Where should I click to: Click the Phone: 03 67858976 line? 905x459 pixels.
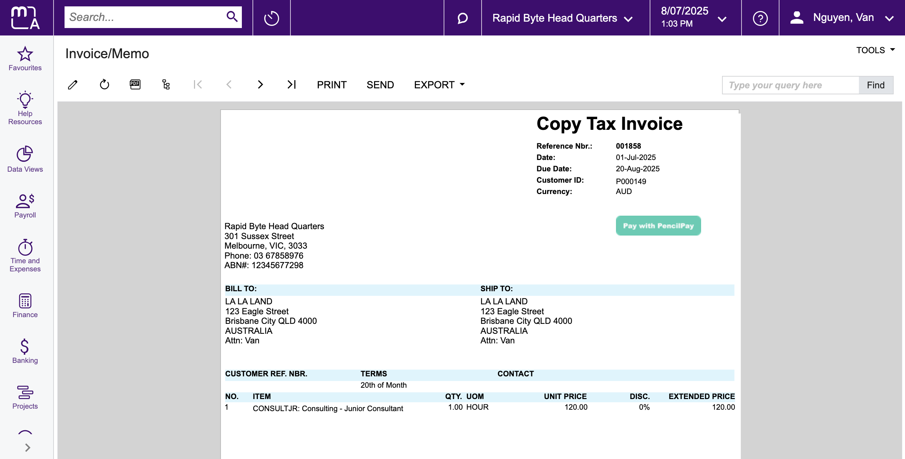pos(263,256)
